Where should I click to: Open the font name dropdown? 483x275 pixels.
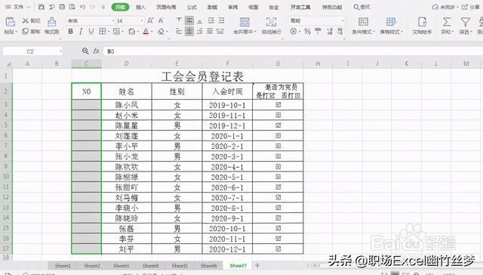click(112, 20)
